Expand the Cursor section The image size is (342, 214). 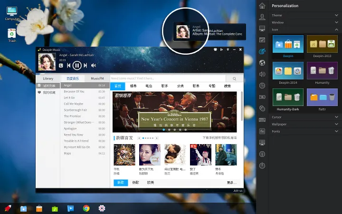coord(305,117)
